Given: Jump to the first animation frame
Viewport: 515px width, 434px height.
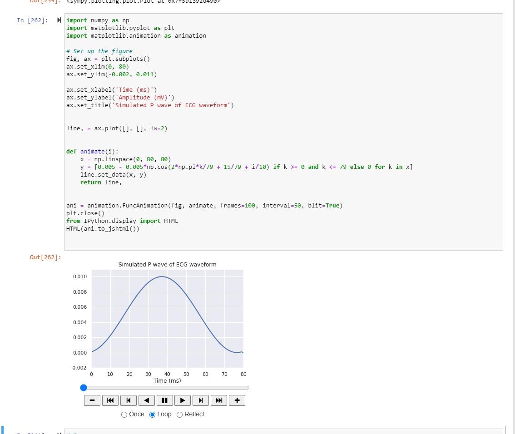Looking at the screenshot, I should [110, 400].
